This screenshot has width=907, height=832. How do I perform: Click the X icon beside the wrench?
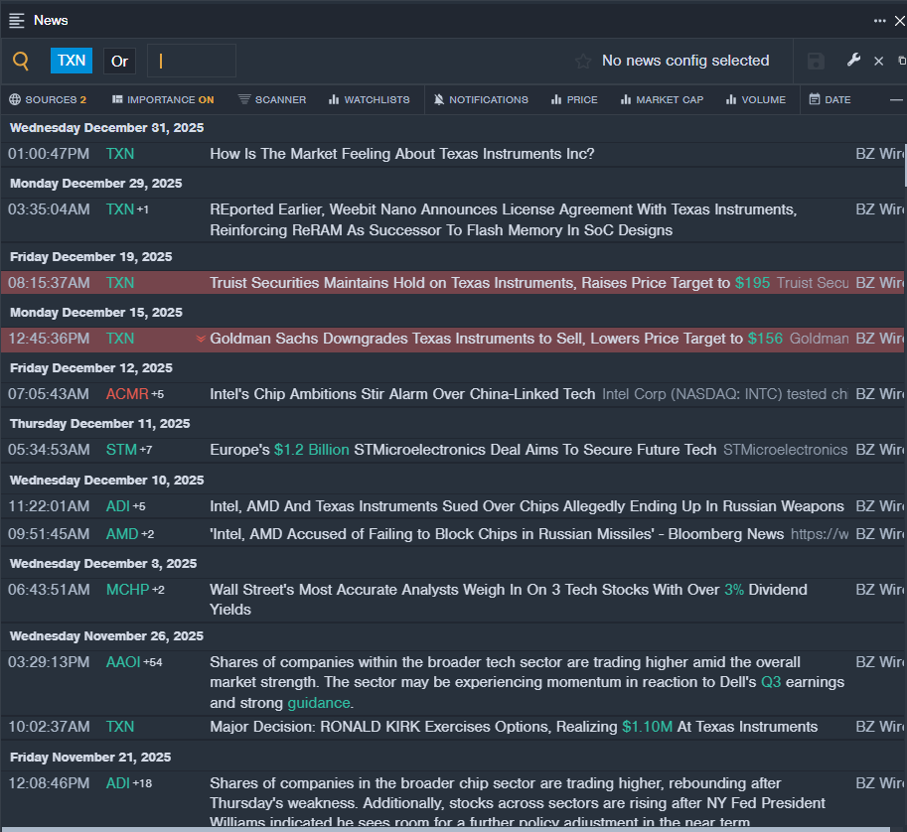[x=878, y=62]
